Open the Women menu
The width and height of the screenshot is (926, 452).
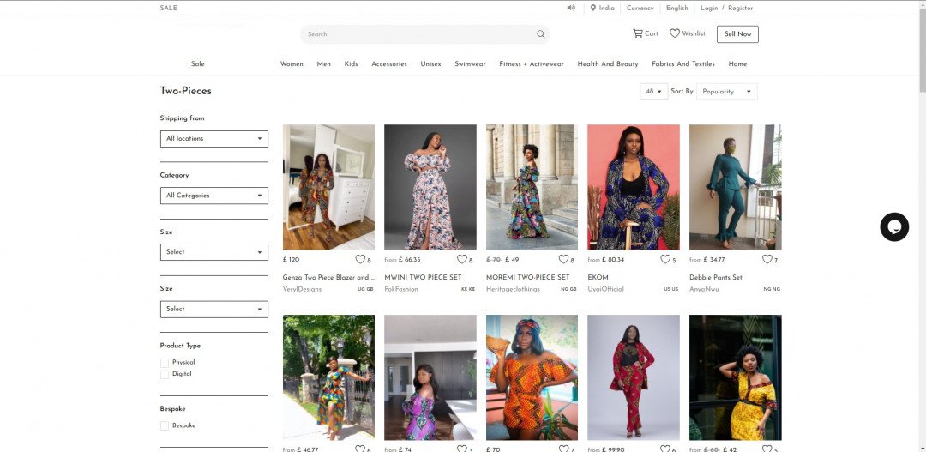click(x=292, y=63)
